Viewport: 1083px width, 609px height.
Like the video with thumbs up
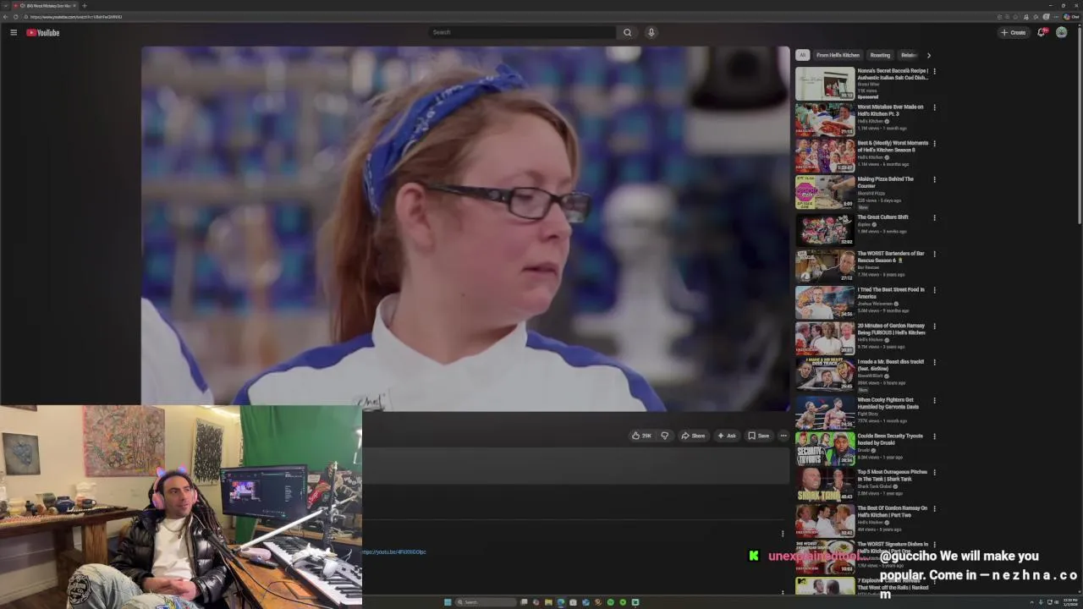(641, 436)
